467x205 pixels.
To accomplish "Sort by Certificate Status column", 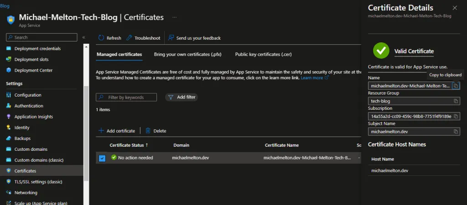I will pyautogui.click(x=129, y=145).
